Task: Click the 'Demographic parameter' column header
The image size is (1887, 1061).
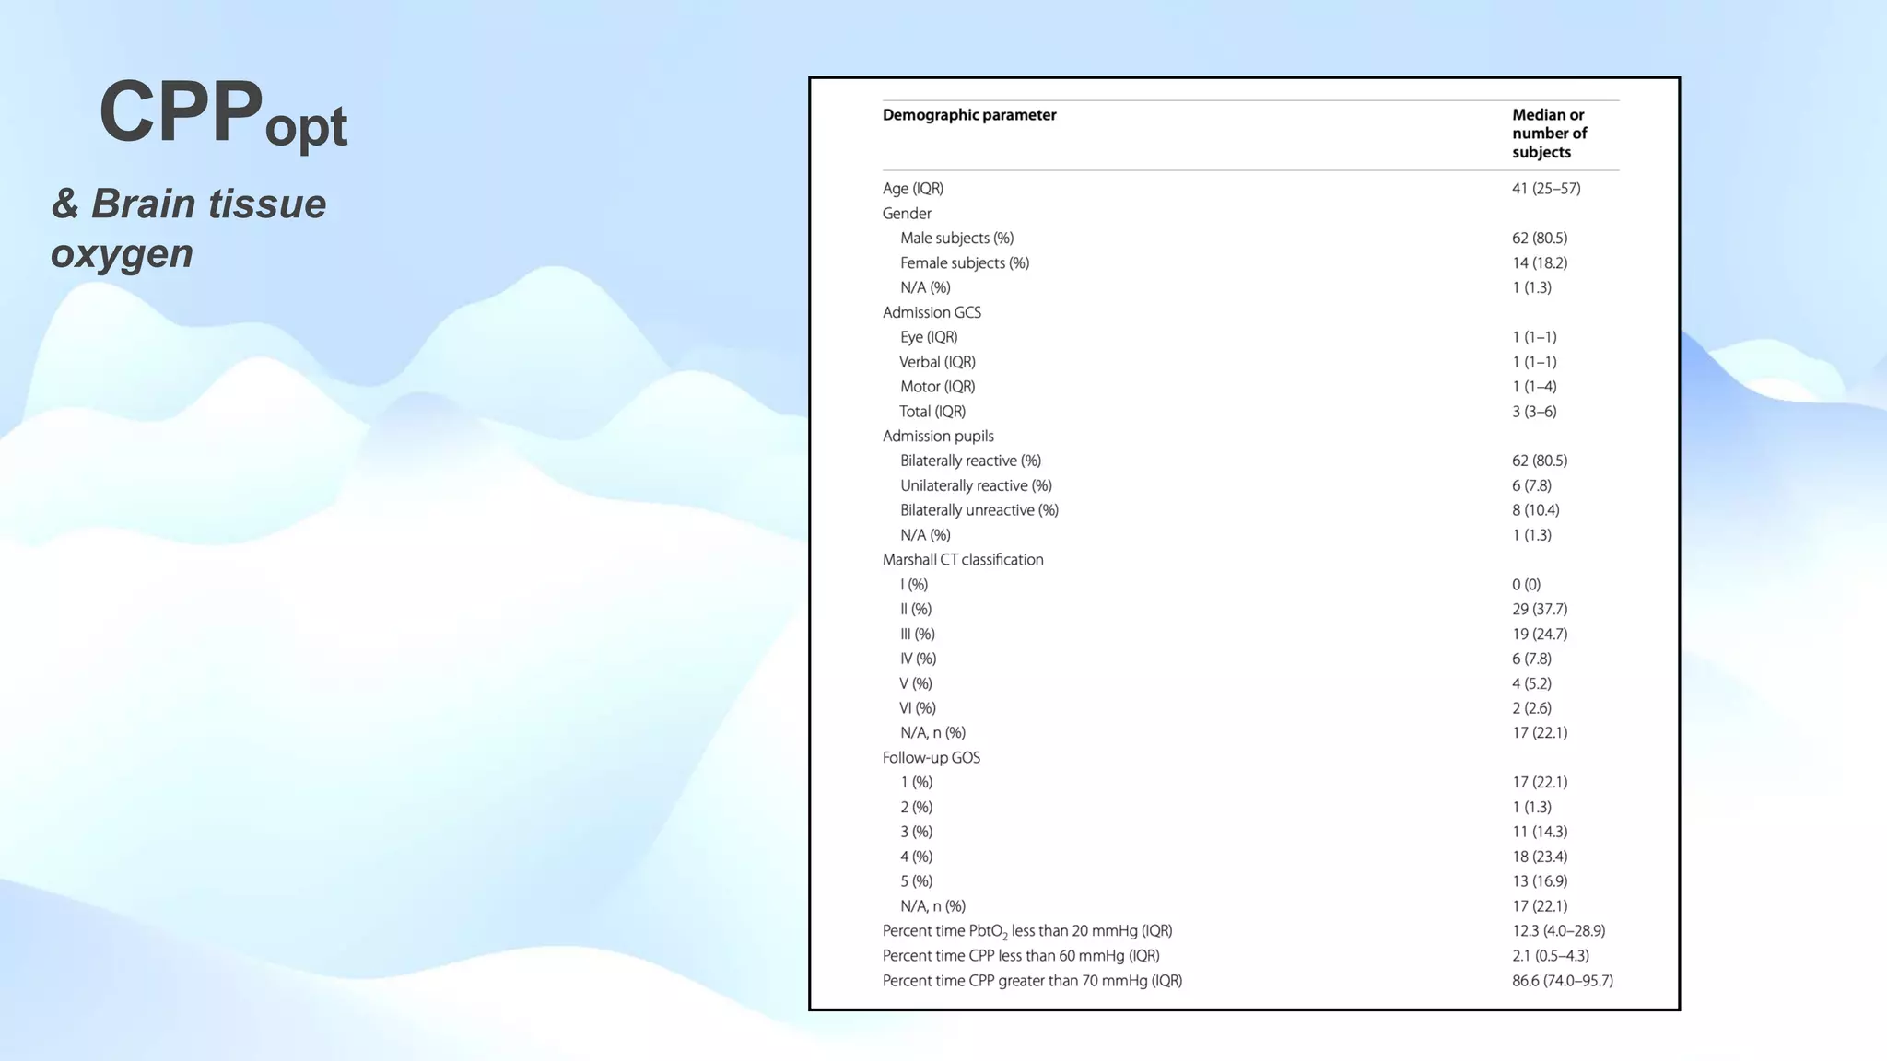Action: pos(969,115)
